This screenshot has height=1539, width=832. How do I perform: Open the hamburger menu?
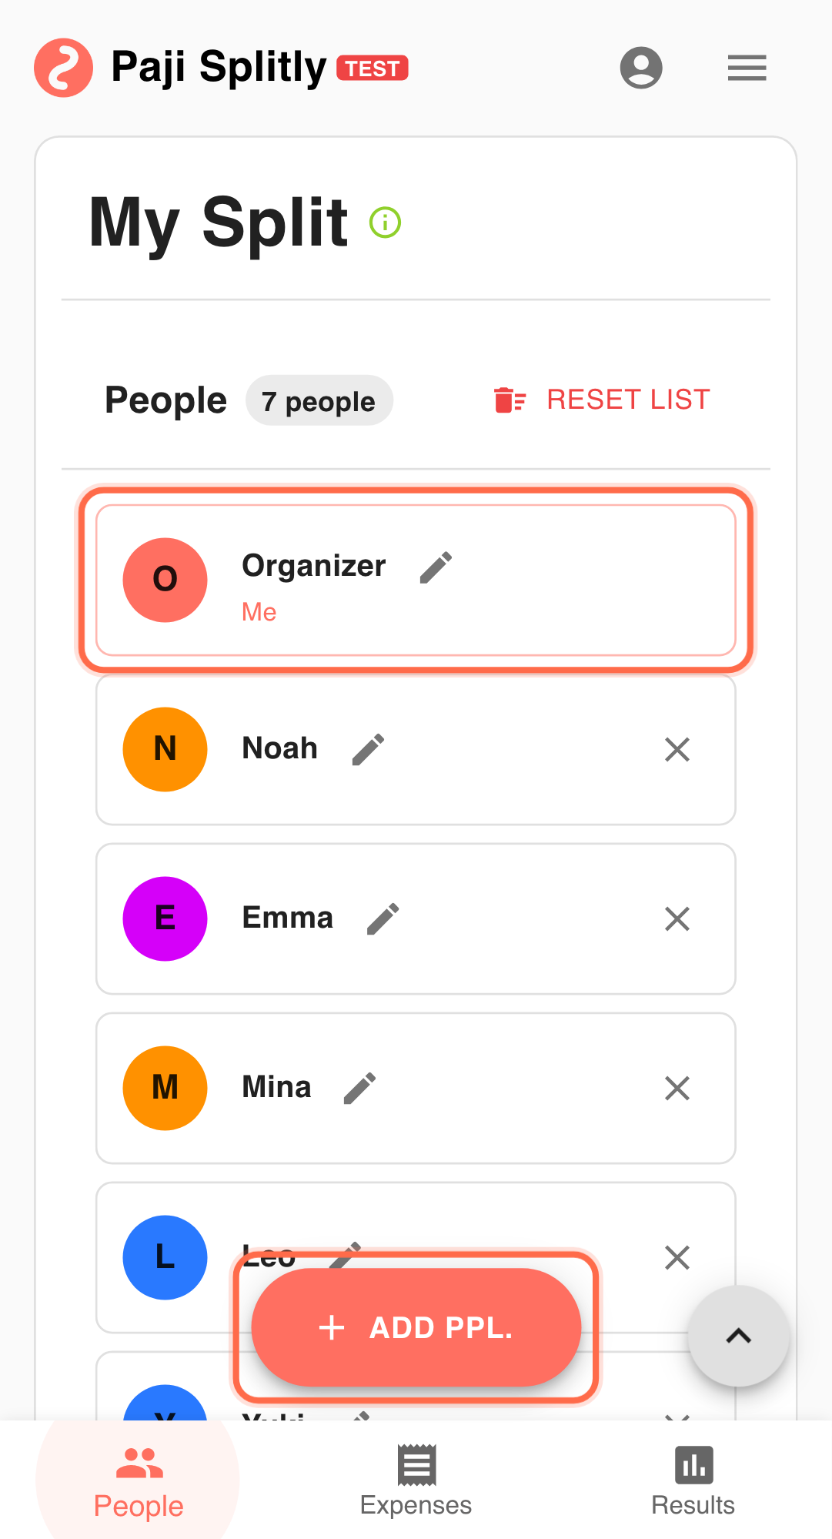pos(747,68)
